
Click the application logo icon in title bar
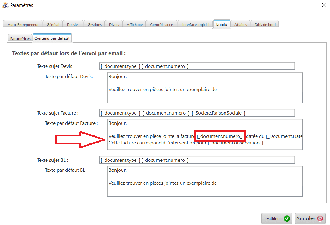(6, 5)
